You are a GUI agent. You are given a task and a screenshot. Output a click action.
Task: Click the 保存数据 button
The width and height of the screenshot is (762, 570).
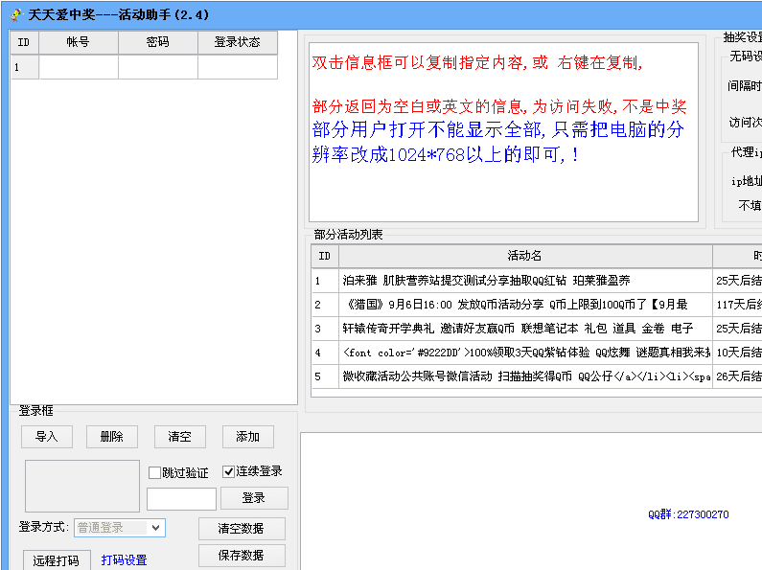(x=242, y=555)
